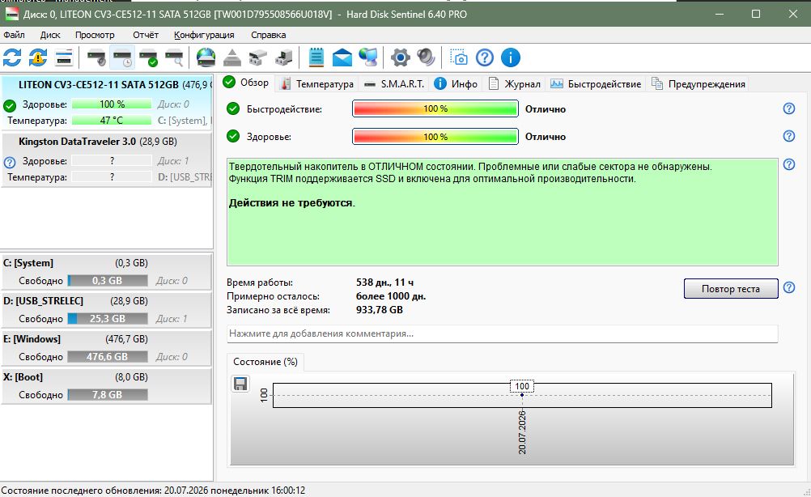Open the Отчёт menu
The height and width of the screenshot is (497, 811).
coord(146,35)
